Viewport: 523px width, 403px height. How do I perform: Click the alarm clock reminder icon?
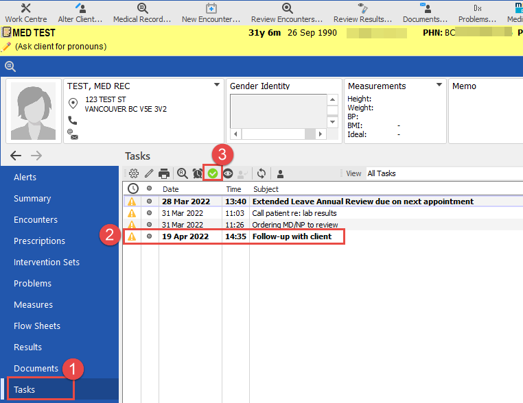(198, 173)
